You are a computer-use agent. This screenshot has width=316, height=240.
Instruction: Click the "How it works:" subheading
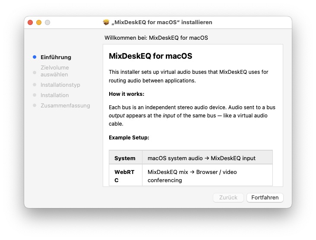pos(126,94)
